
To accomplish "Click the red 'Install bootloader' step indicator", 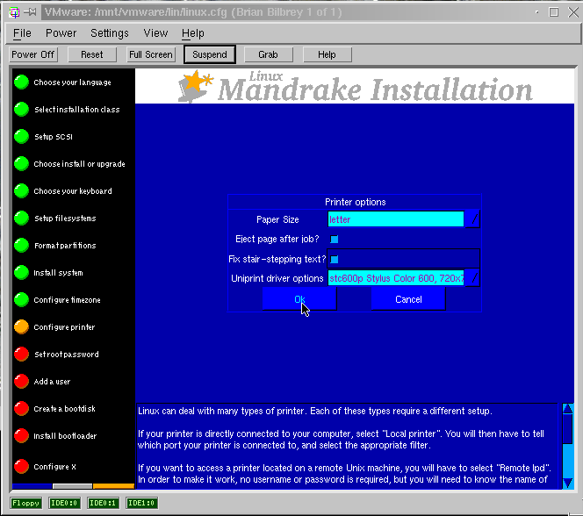I will 21,436.
